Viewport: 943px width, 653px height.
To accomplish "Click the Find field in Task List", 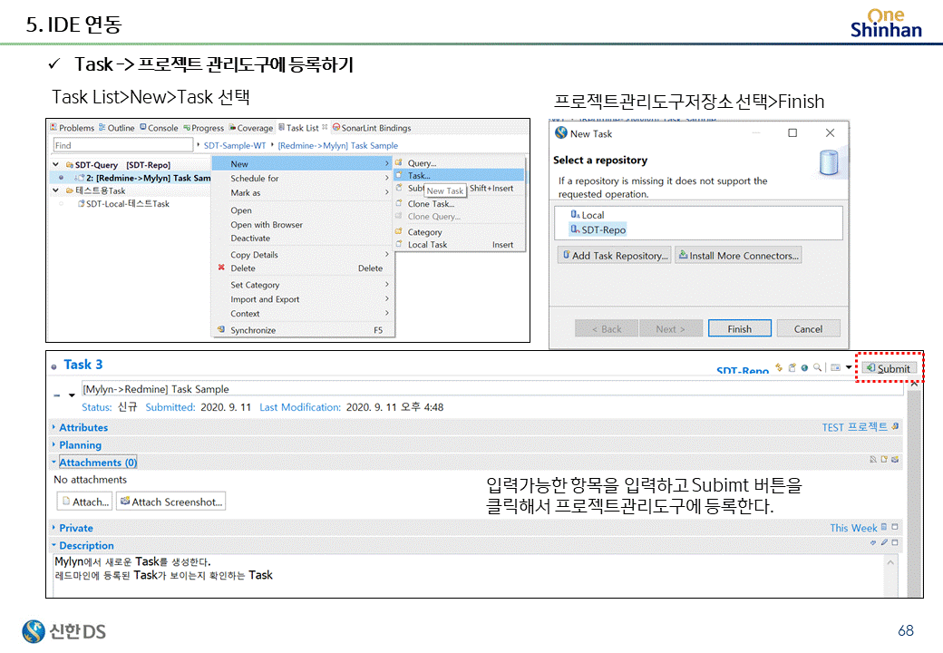I will (x=122, y=145).
